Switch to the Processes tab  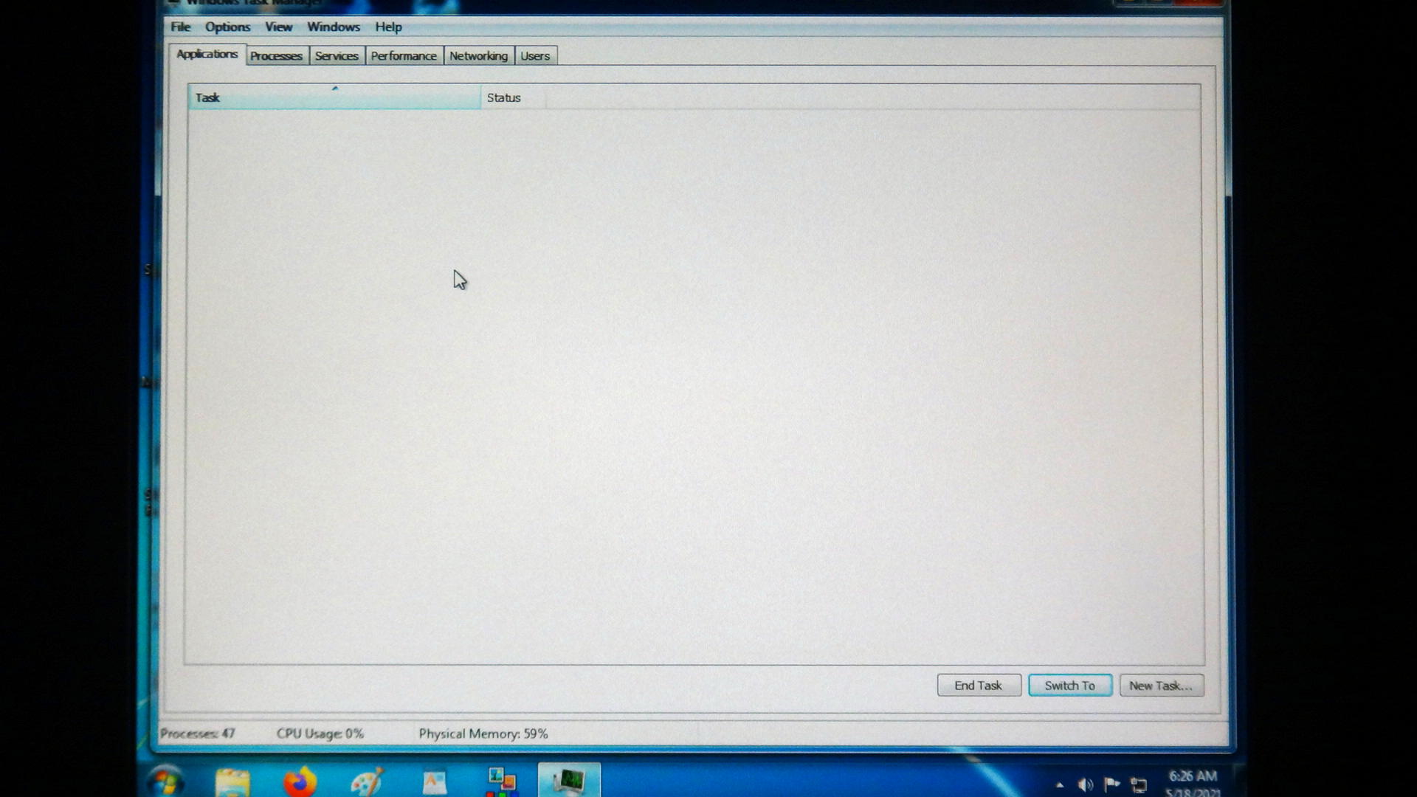pos(276,56)
